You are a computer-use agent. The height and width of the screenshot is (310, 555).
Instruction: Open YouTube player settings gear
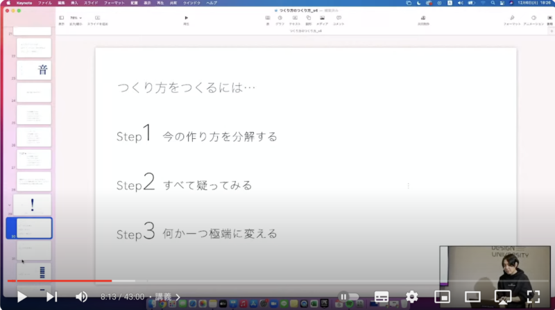tap(411, 297)
